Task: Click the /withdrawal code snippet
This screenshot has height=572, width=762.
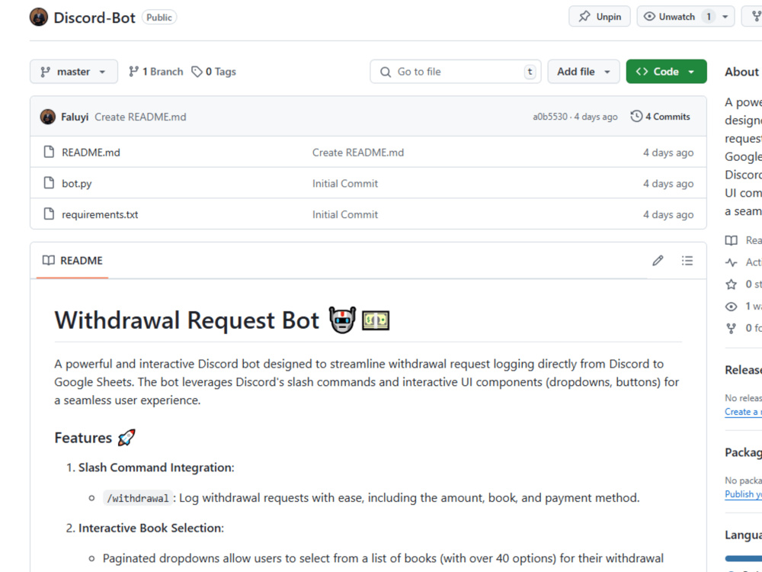Action: pos(137,498)
